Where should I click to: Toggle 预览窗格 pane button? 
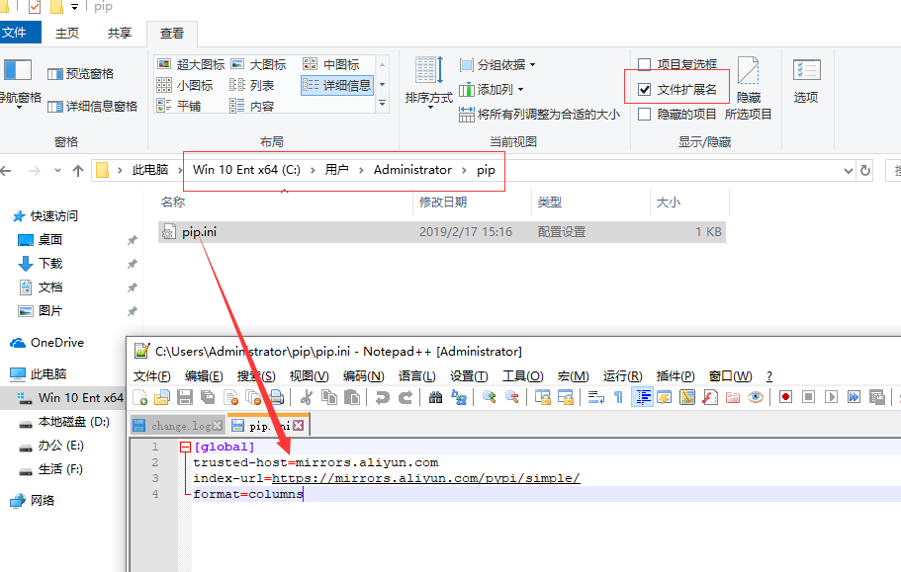80,73
